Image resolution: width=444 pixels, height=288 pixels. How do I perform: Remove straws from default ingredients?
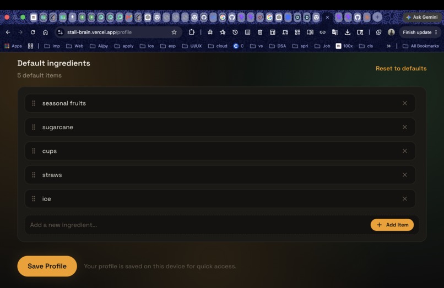click(x=405, y=175)
